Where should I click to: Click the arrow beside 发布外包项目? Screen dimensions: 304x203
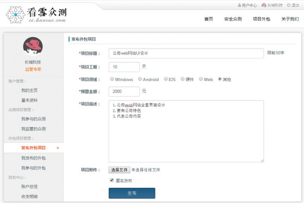click(x=58, y=148)
